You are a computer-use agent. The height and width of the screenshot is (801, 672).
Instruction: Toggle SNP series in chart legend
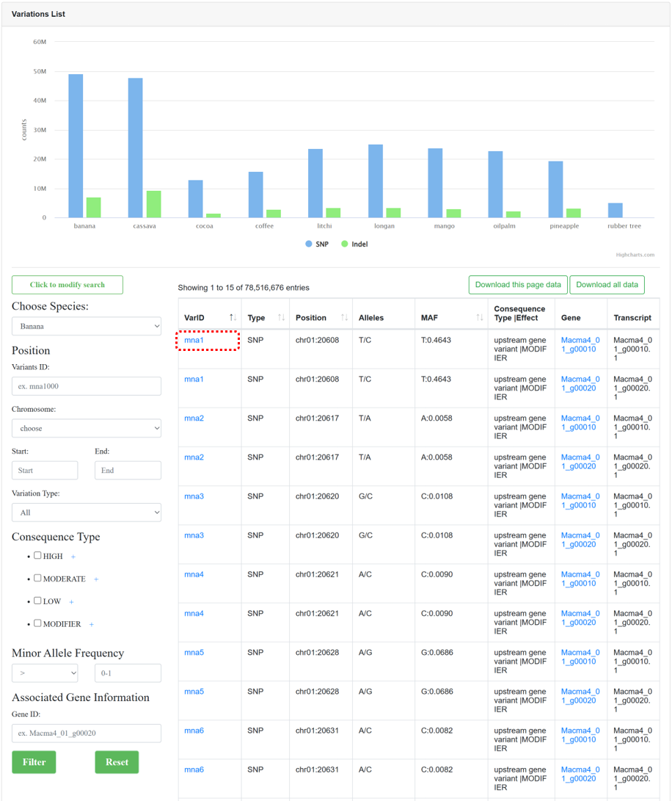tap(317, 244)
